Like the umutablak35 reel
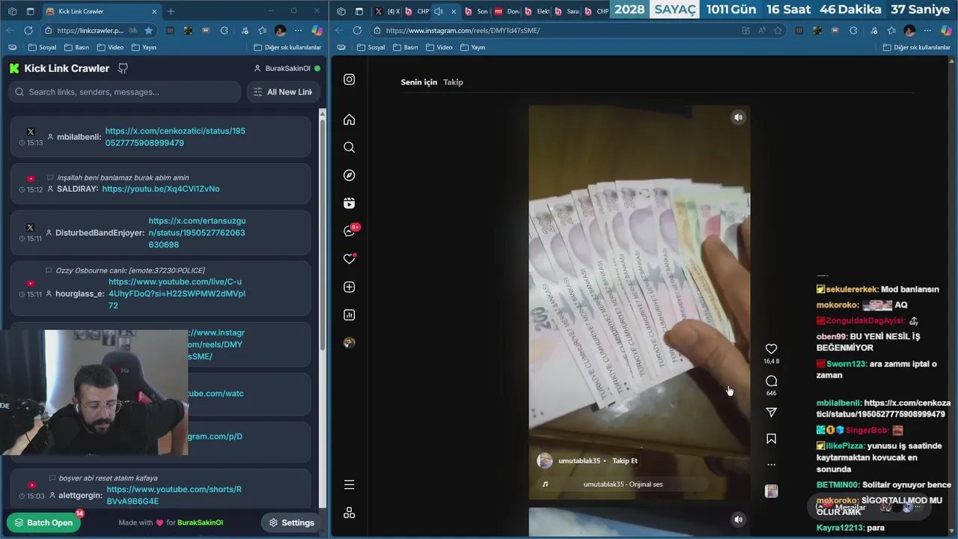The width and height of the screenshot is (958, 539). tap(771, 349)
